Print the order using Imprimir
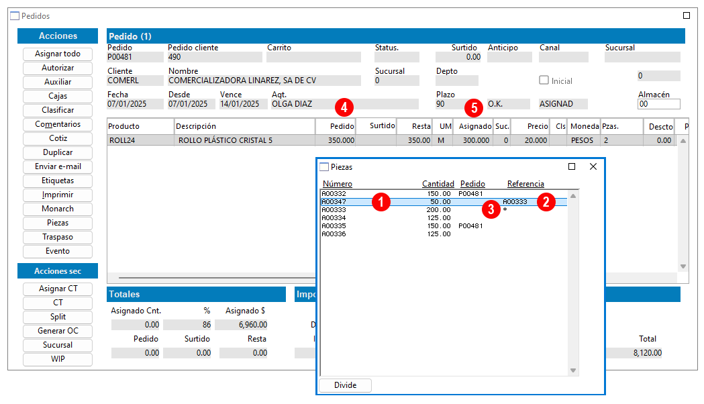Screen dimensions: 704x404 58,195
